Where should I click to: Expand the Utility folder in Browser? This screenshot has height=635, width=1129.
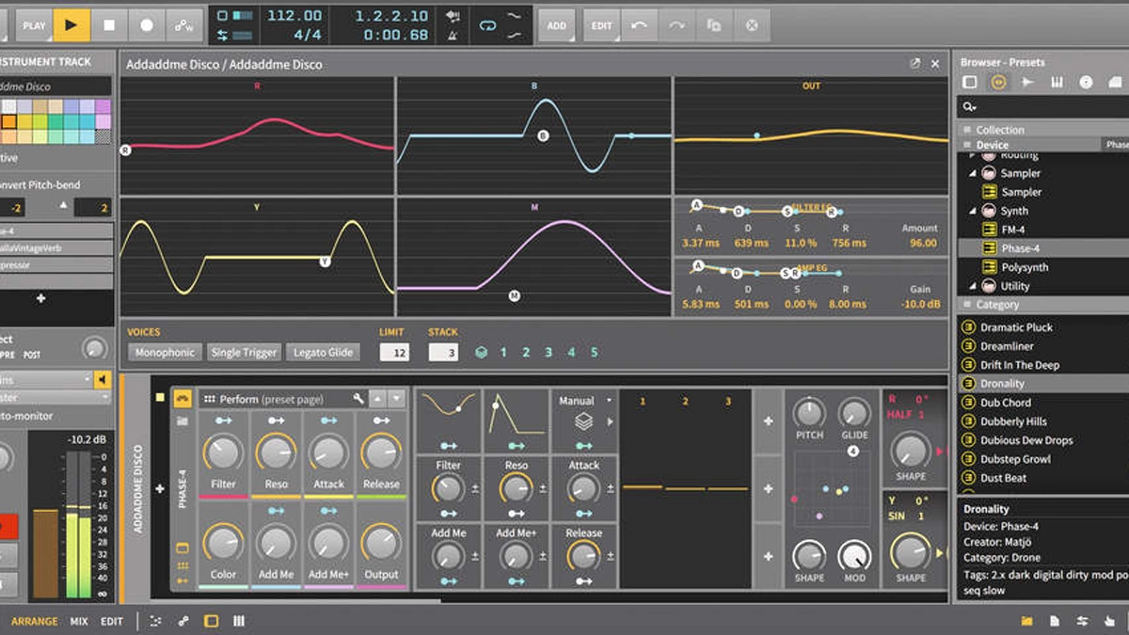974,286
